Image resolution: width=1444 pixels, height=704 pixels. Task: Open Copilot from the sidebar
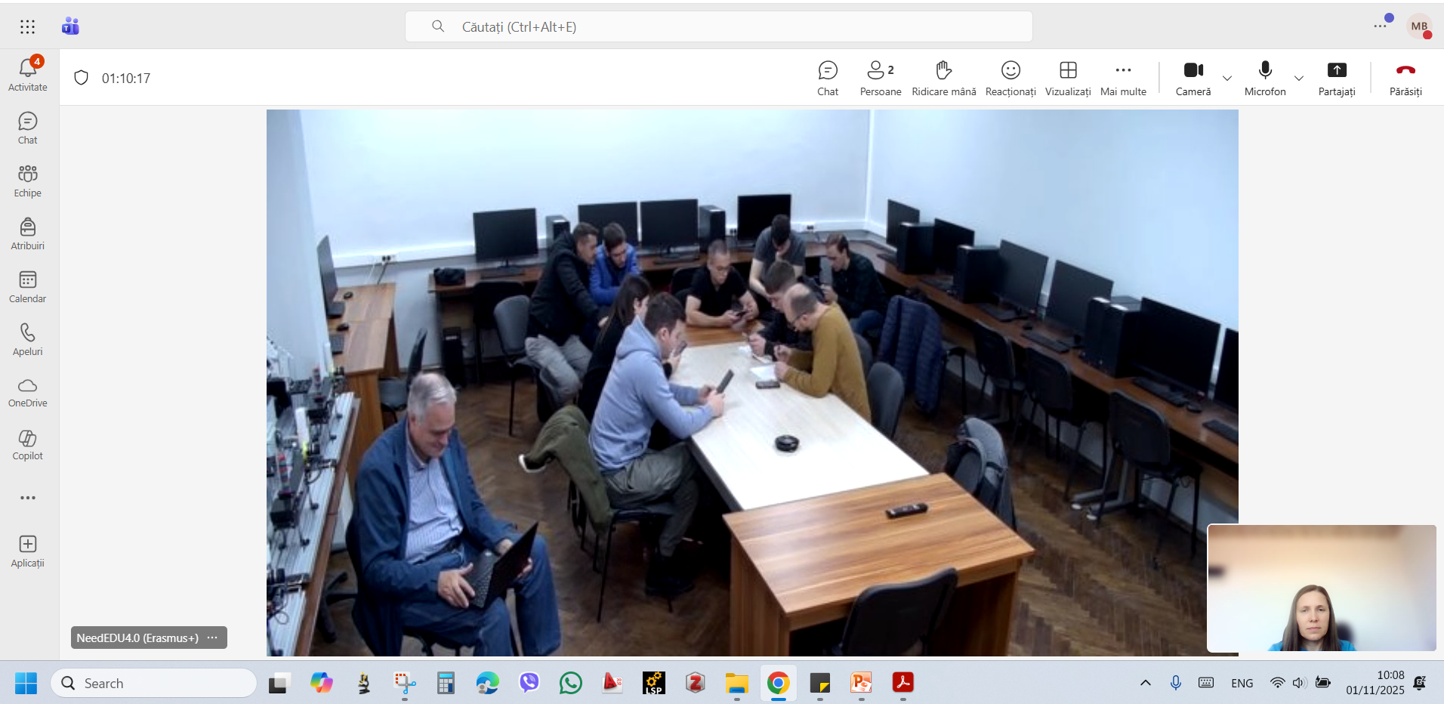28,445
